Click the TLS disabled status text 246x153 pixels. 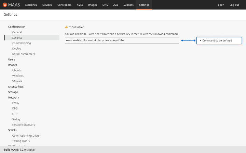(77, 27)
